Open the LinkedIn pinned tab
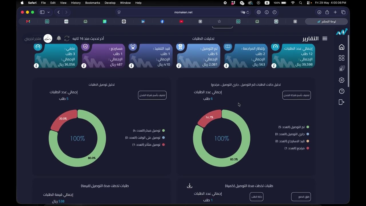This screenshot has height=206, width=366. pyautogui.click(x=143, y=21)
